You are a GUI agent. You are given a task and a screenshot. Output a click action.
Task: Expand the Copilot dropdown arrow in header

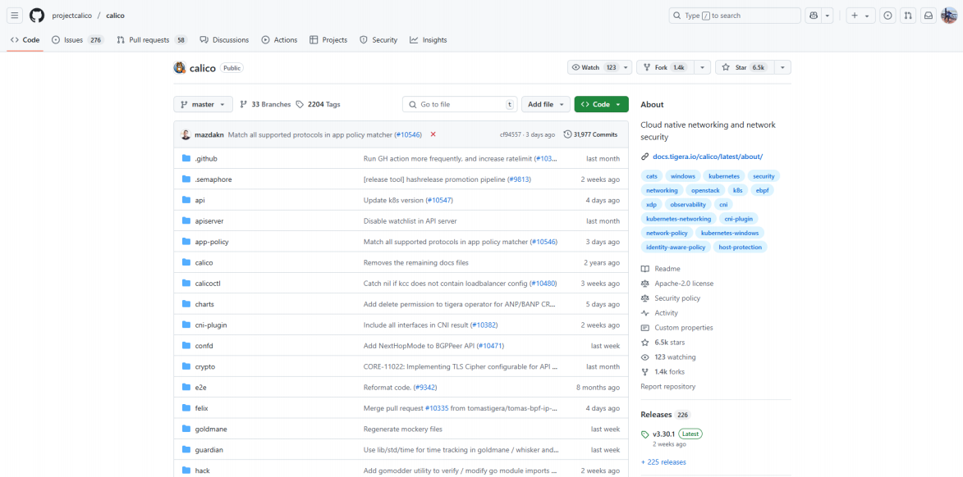tap(828, 16)
